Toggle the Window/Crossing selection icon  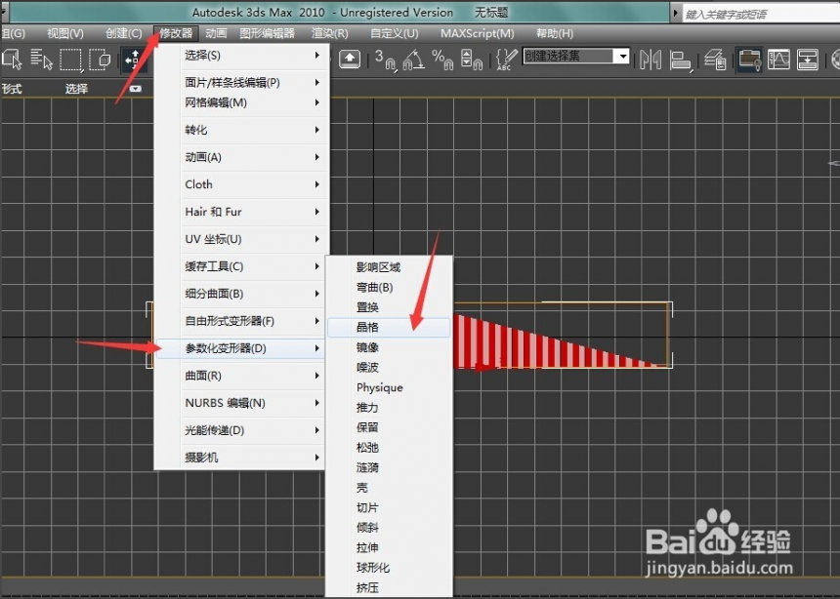click(x=100, y=59)
